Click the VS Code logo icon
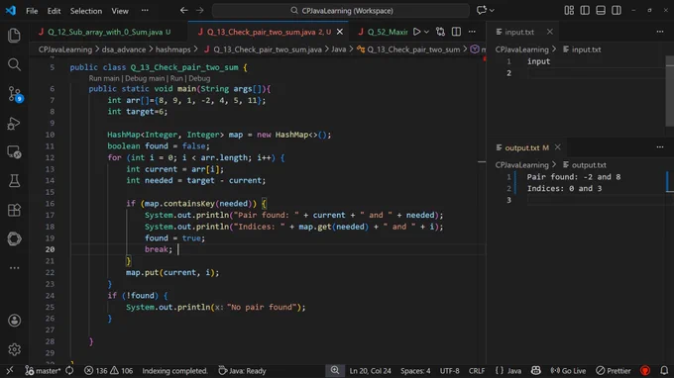 [10, 10]
